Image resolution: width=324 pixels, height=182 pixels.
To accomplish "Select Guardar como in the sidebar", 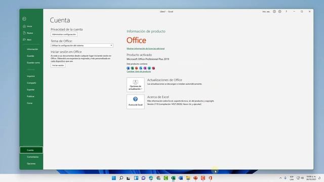I will pos(33,63).
